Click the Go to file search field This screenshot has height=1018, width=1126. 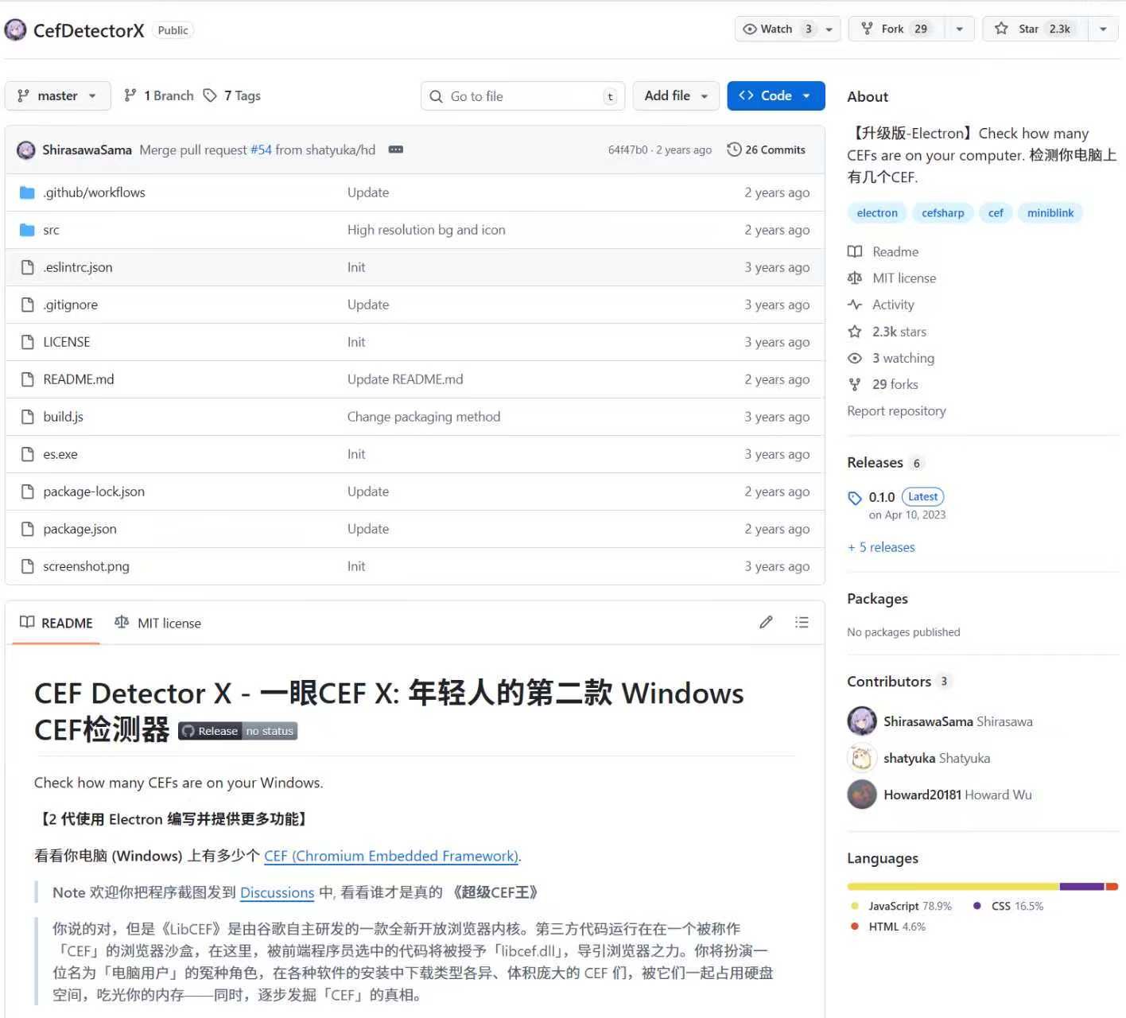pos(523,96)
